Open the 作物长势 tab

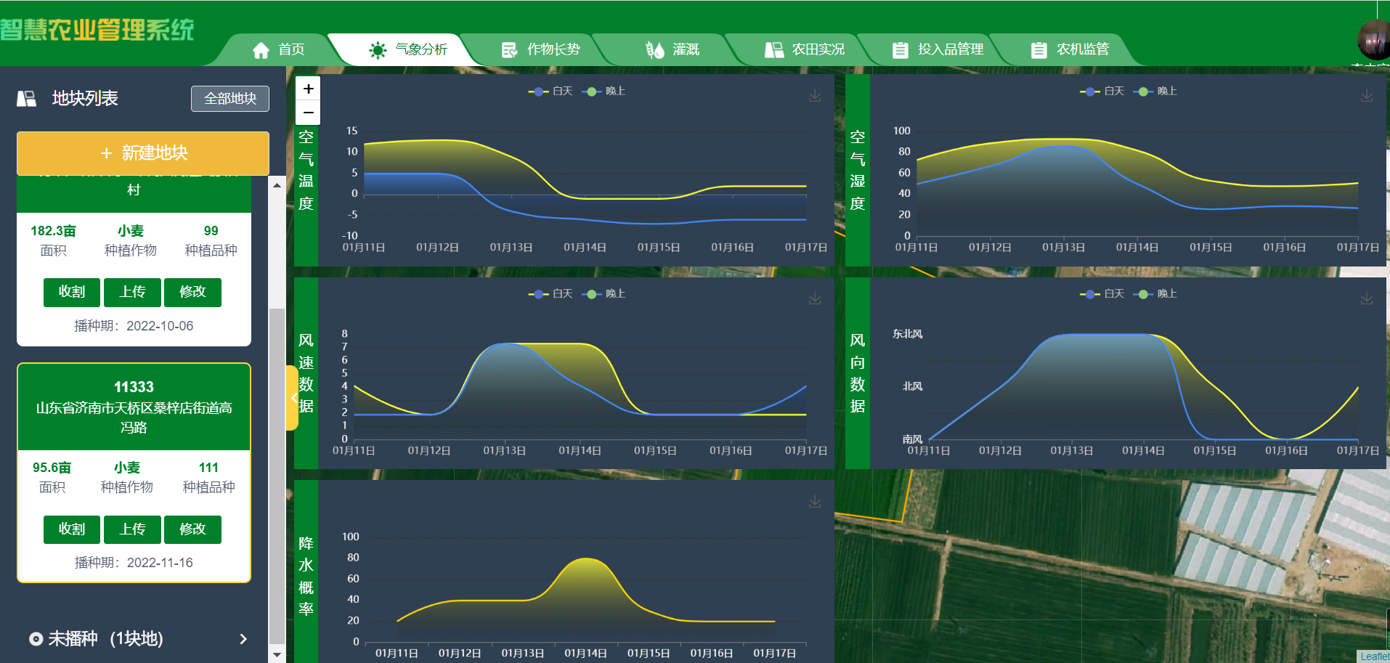click(540, 49)
